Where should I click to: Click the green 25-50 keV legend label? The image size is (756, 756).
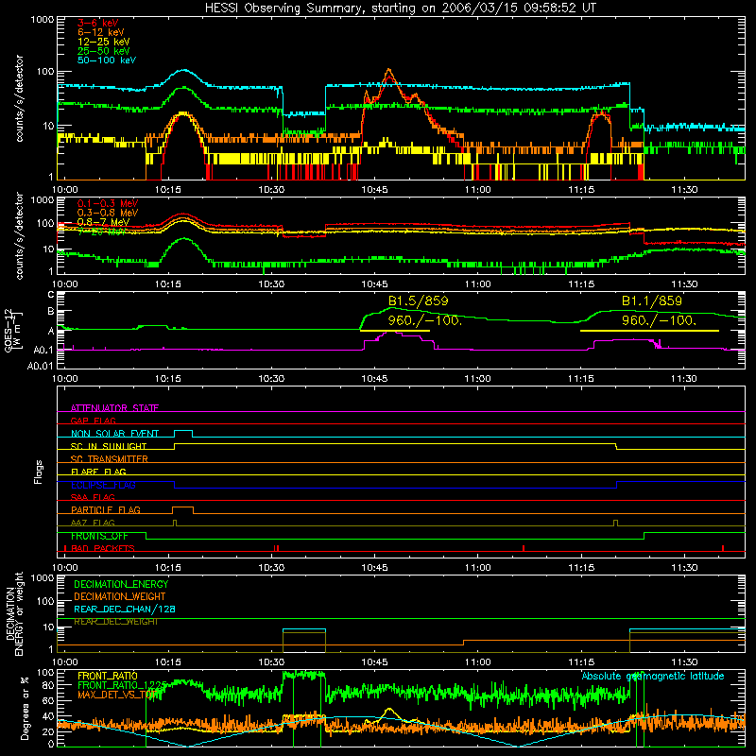(104, 51)
